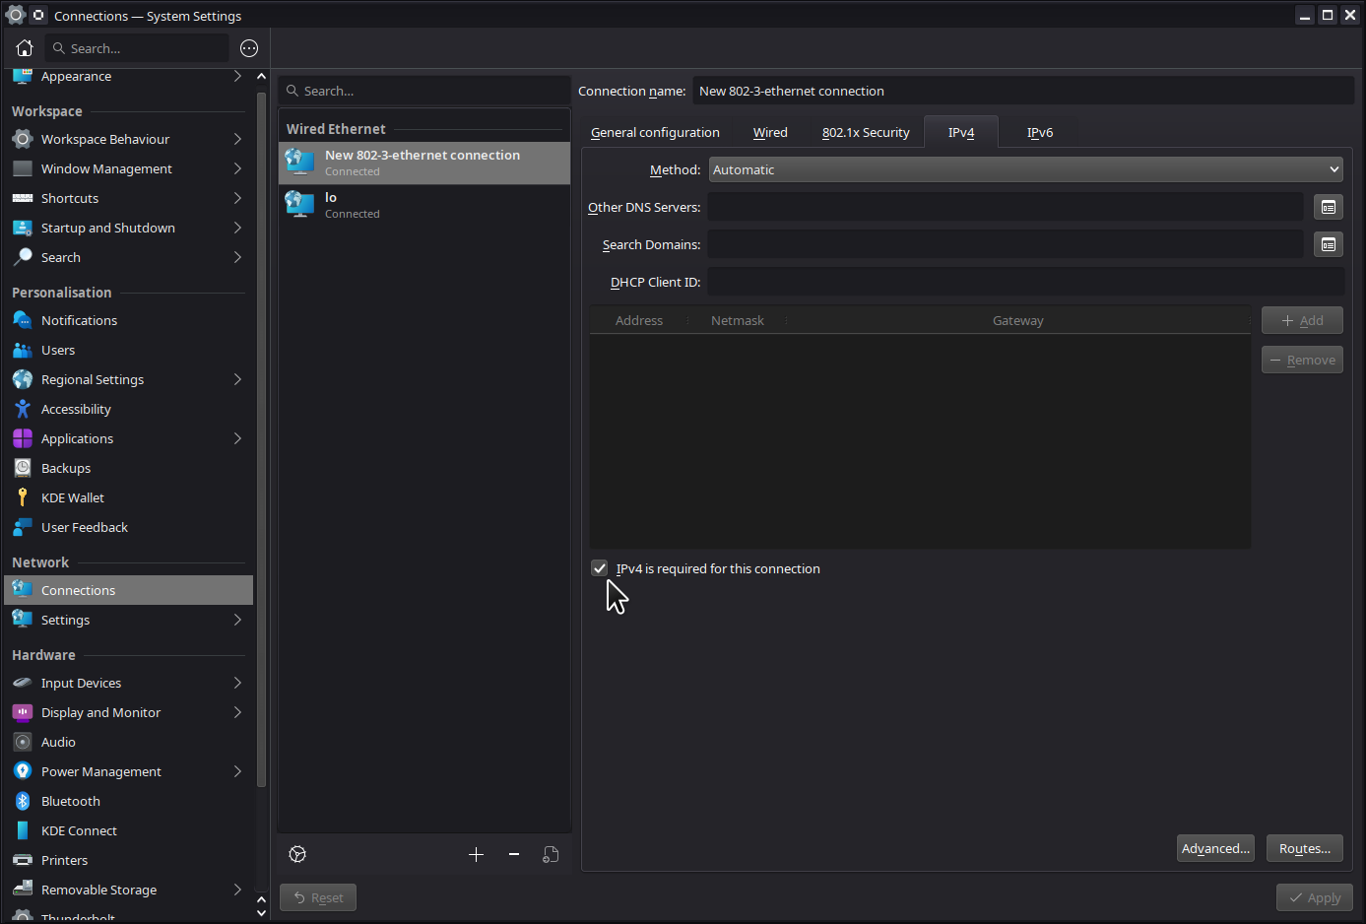Image resolution: width=1366 pixels, height=924 pixels.
Task: Open the edit search domains list icon
Action: click(1329, 244)
